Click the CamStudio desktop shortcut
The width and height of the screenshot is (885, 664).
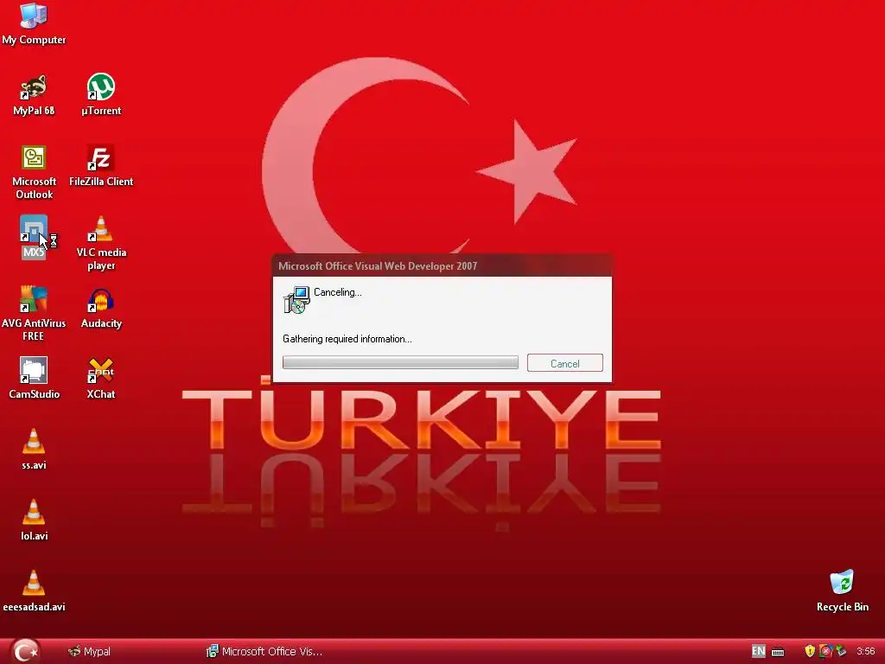(34, 378)
